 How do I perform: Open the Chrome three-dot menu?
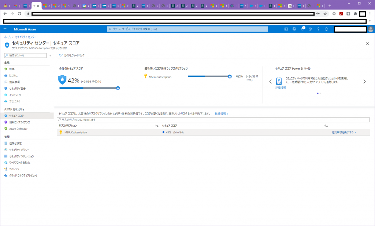pyautogui.click(x=370, y=14)
